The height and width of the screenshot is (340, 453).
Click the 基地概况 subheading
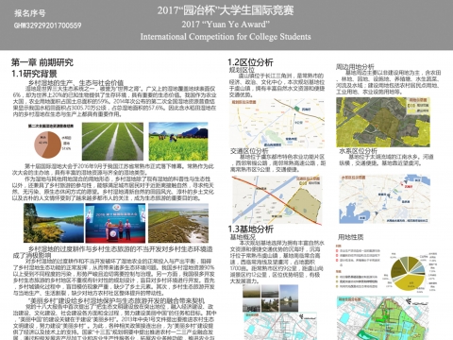point(243,237)
